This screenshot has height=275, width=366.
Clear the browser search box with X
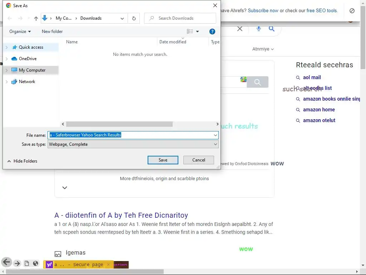pos(240,29)
